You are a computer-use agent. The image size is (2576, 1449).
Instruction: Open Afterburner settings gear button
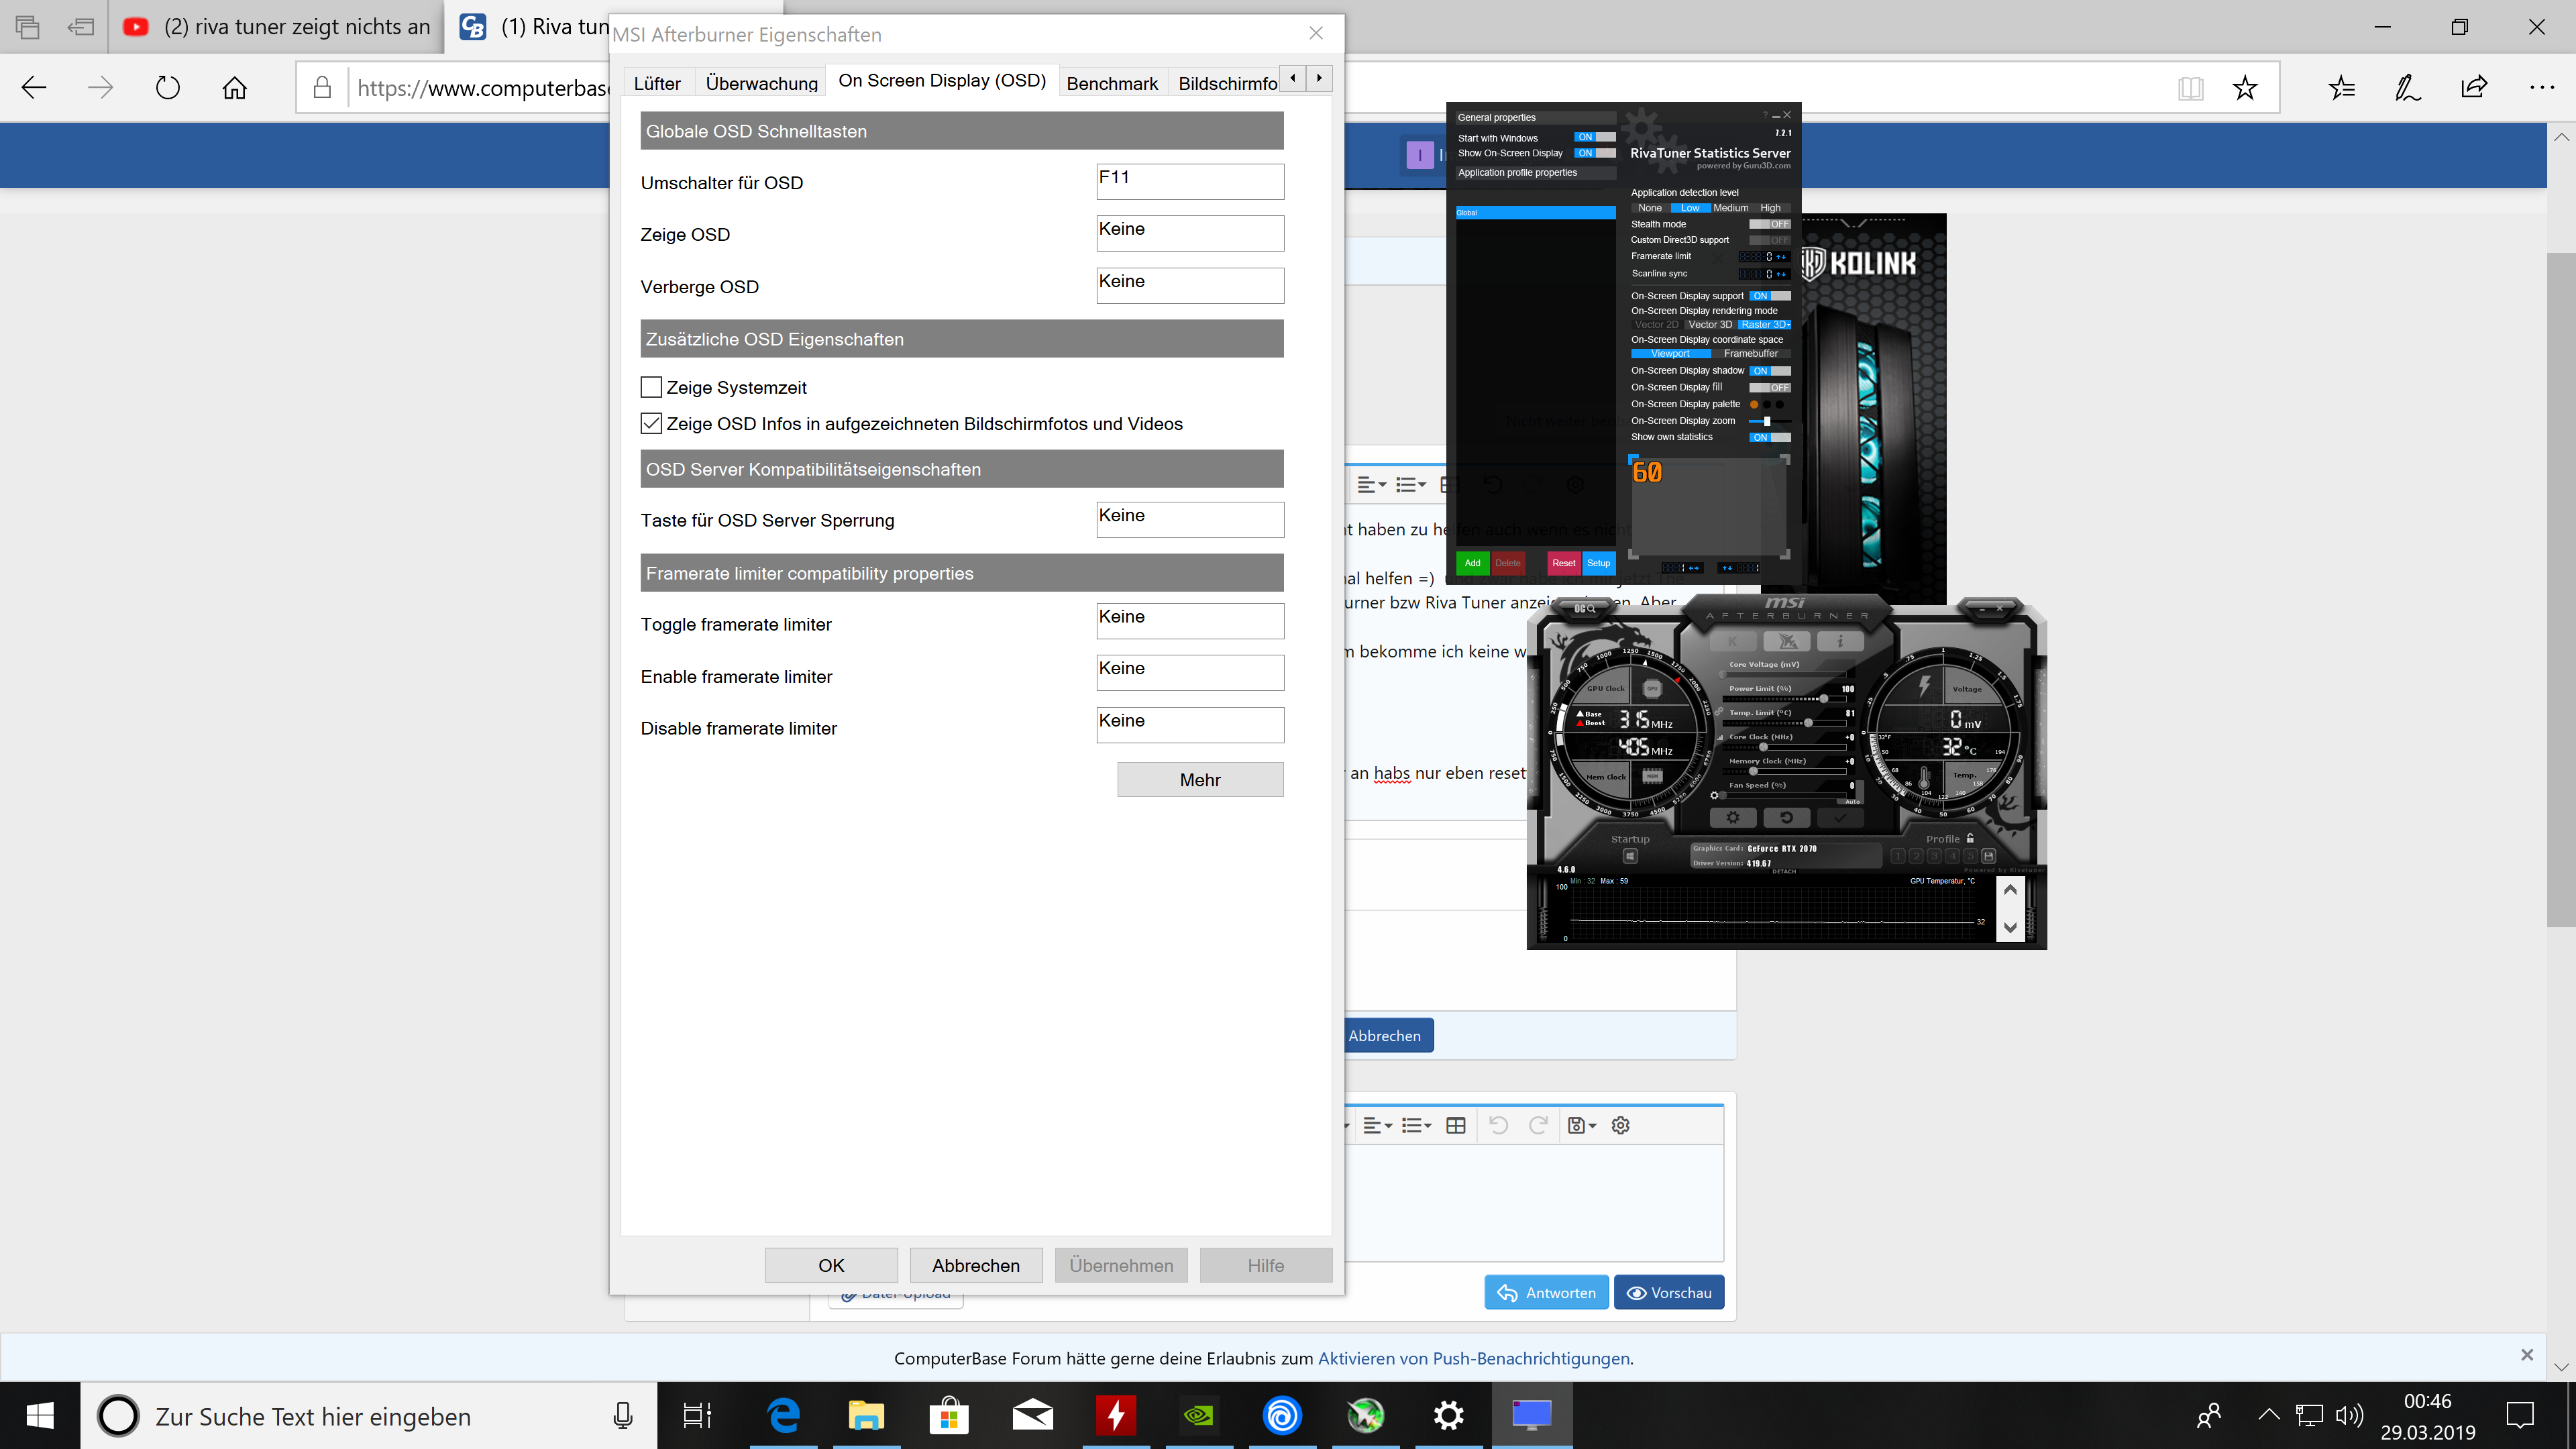coord(1733,818)
